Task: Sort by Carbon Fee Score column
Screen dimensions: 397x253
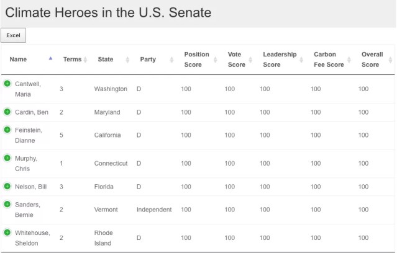Action: pos(329,60)
